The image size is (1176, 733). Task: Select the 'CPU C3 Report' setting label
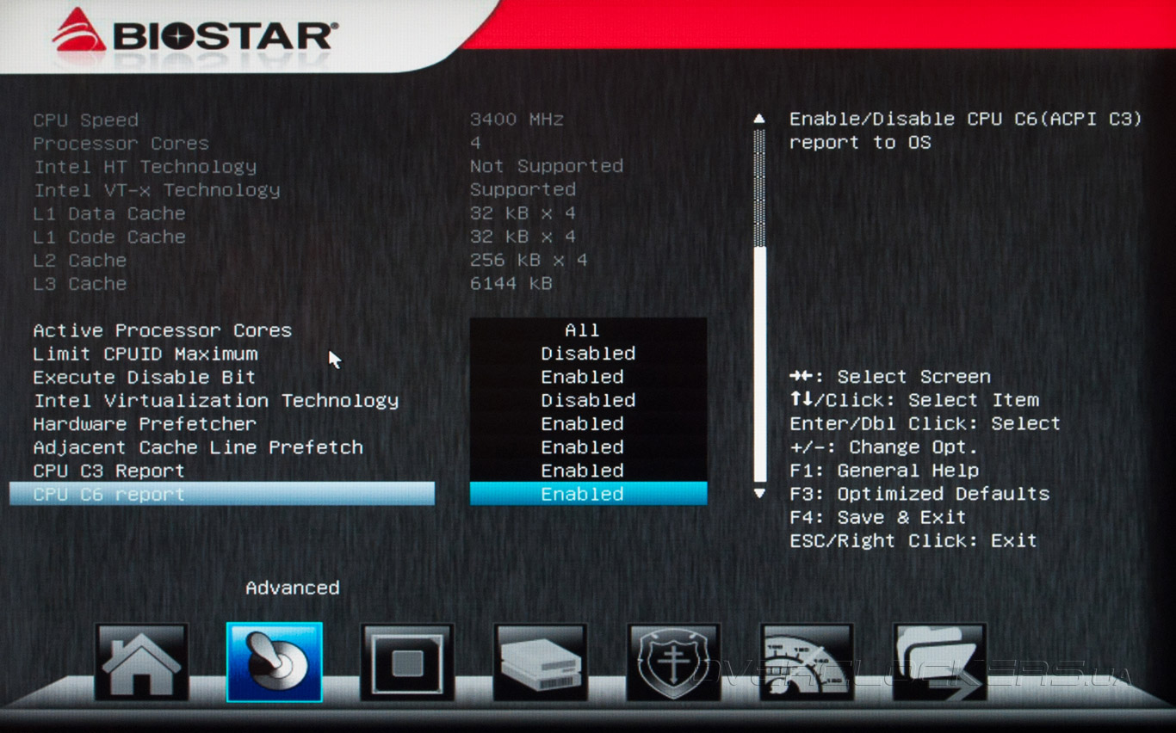(109, 471)
